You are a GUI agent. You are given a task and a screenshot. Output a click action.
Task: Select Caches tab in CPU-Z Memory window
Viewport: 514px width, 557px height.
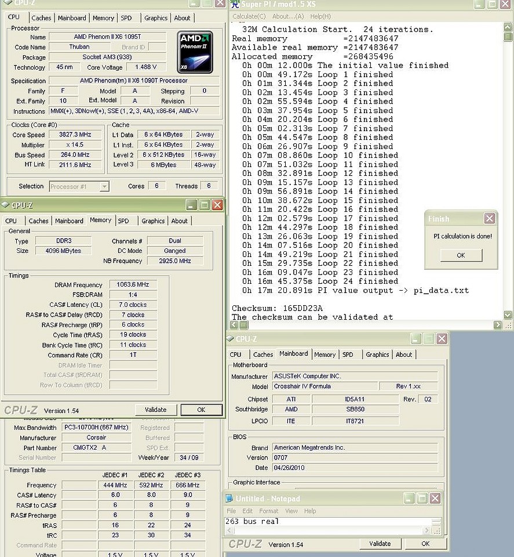[x=38, y=221]
